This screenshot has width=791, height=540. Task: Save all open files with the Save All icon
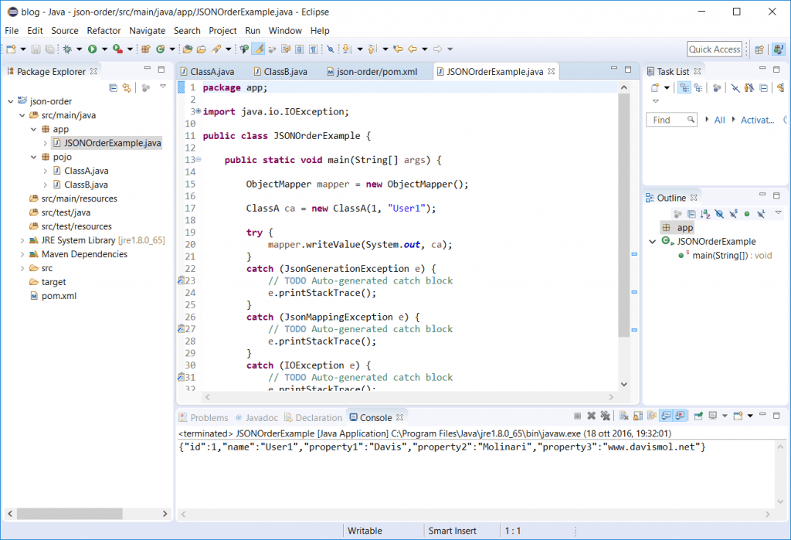49,48
